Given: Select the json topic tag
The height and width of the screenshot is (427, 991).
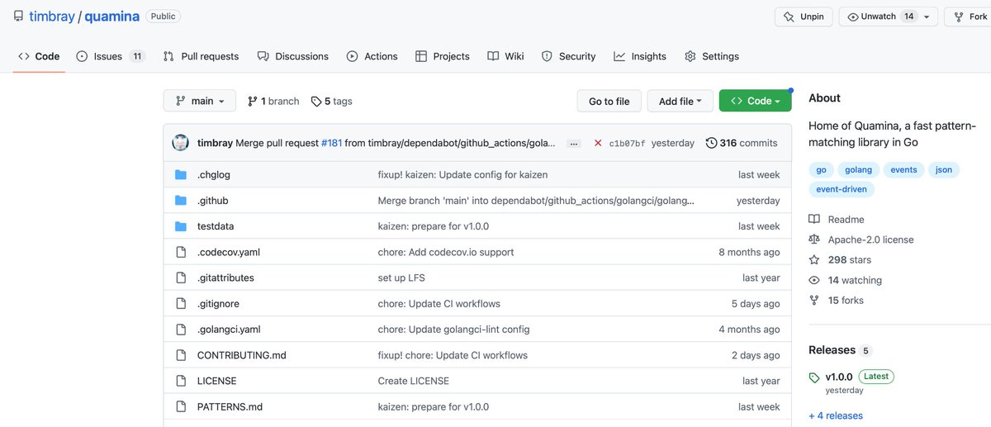Looking at the screenshot, I should click(943, 169).
